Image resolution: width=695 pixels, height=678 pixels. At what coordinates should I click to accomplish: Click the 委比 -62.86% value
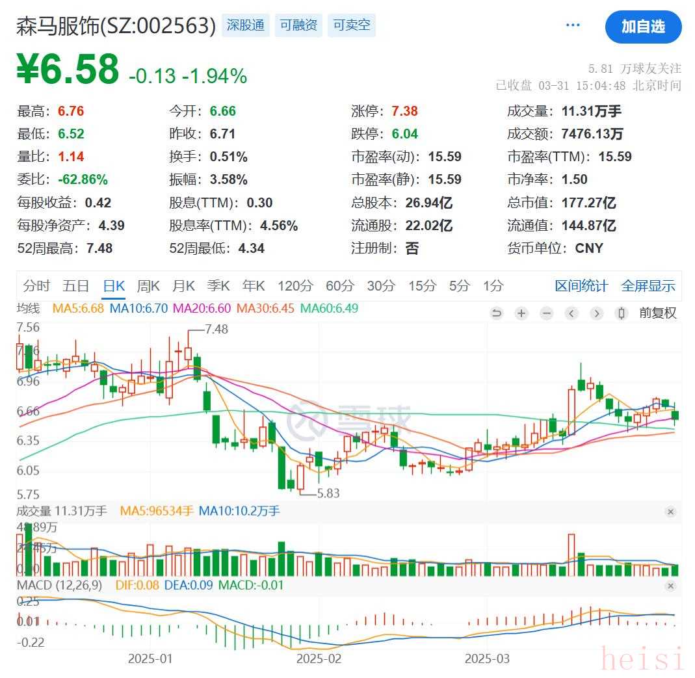83,179
